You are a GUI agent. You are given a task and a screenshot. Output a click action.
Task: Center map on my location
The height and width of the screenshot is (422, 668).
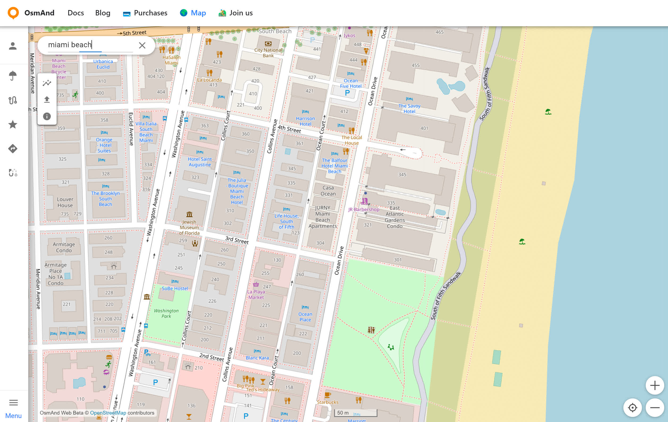tap(632, 407)
